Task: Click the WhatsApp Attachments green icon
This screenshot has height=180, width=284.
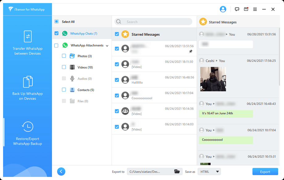Action: point(65,45)
